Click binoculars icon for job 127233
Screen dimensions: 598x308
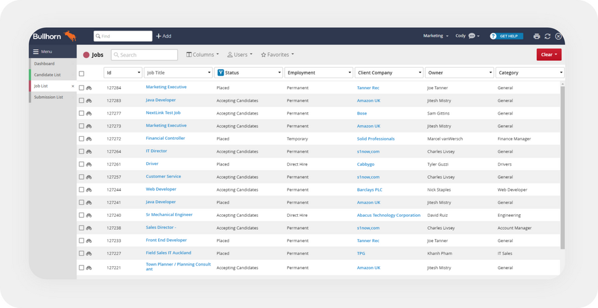(89, 241)
